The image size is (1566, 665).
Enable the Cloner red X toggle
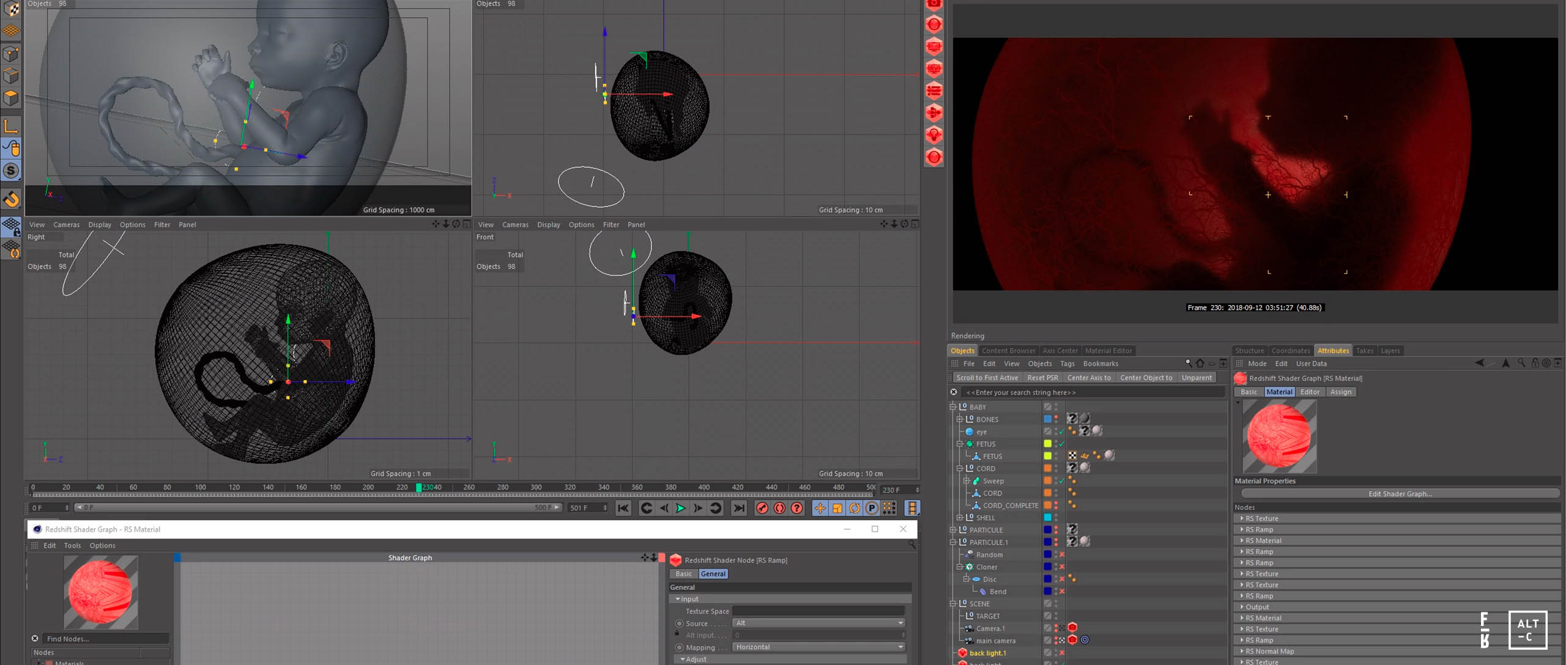pyautogui.click(x=1063, y=567)
